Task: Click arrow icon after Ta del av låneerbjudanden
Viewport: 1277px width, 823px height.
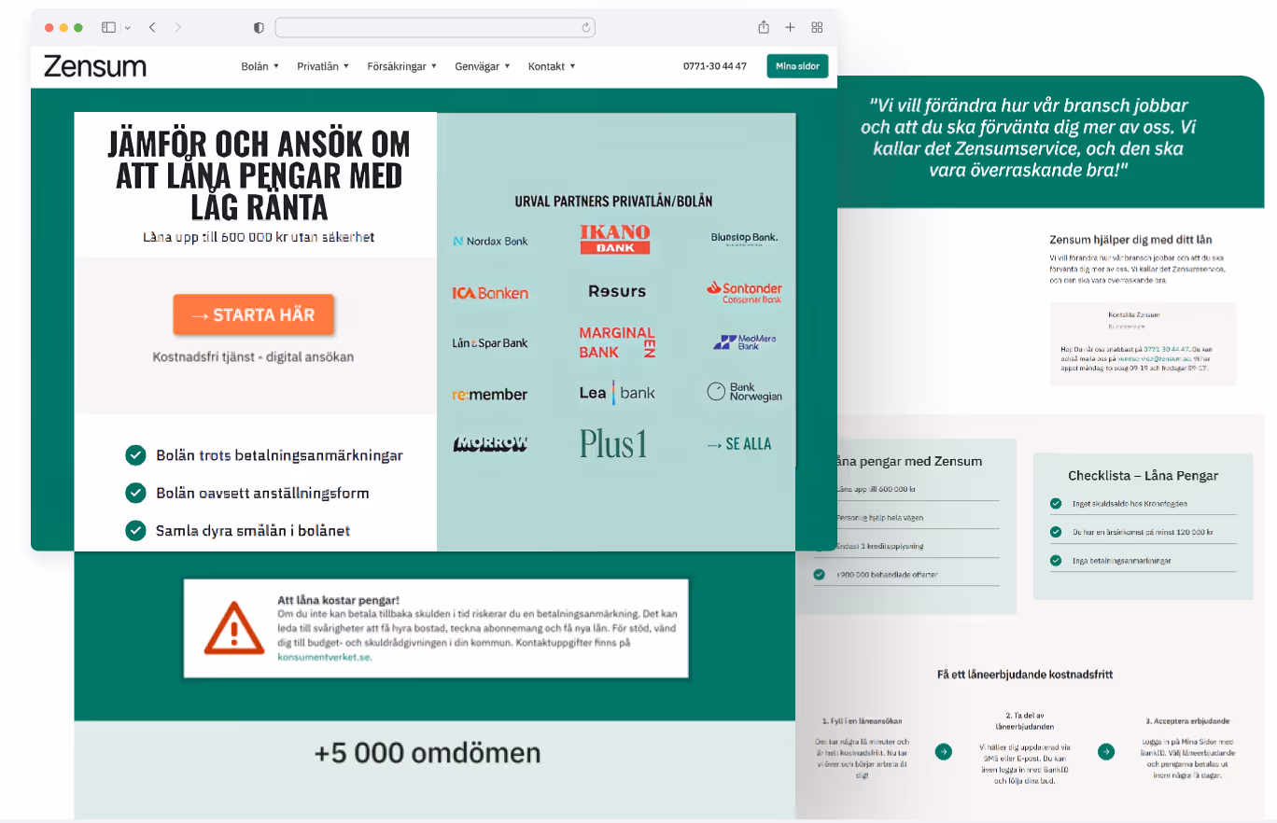Action: [x=1106, y=751]
